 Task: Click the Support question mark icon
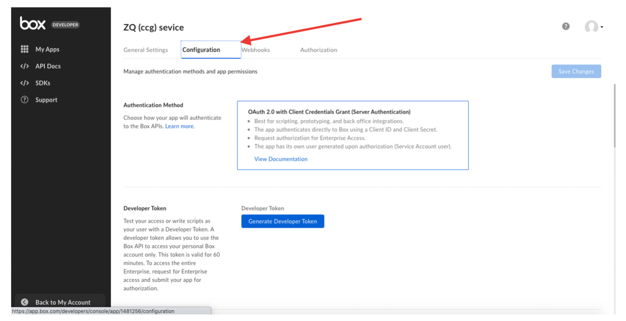[25, 99]
